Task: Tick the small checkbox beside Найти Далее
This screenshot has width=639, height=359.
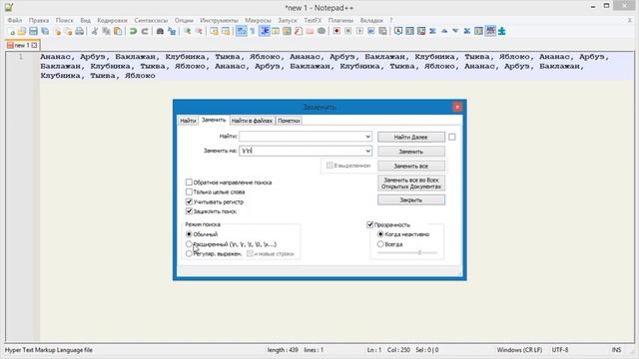Action: [452, 138]
